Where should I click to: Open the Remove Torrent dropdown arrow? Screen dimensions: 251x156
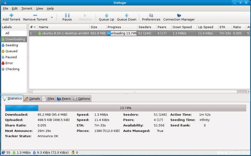pos(52,17)
